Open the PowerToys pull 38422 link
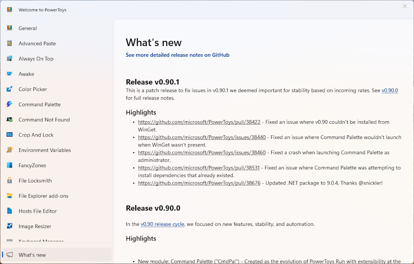The image size is (414, 264). pos(199,122)
